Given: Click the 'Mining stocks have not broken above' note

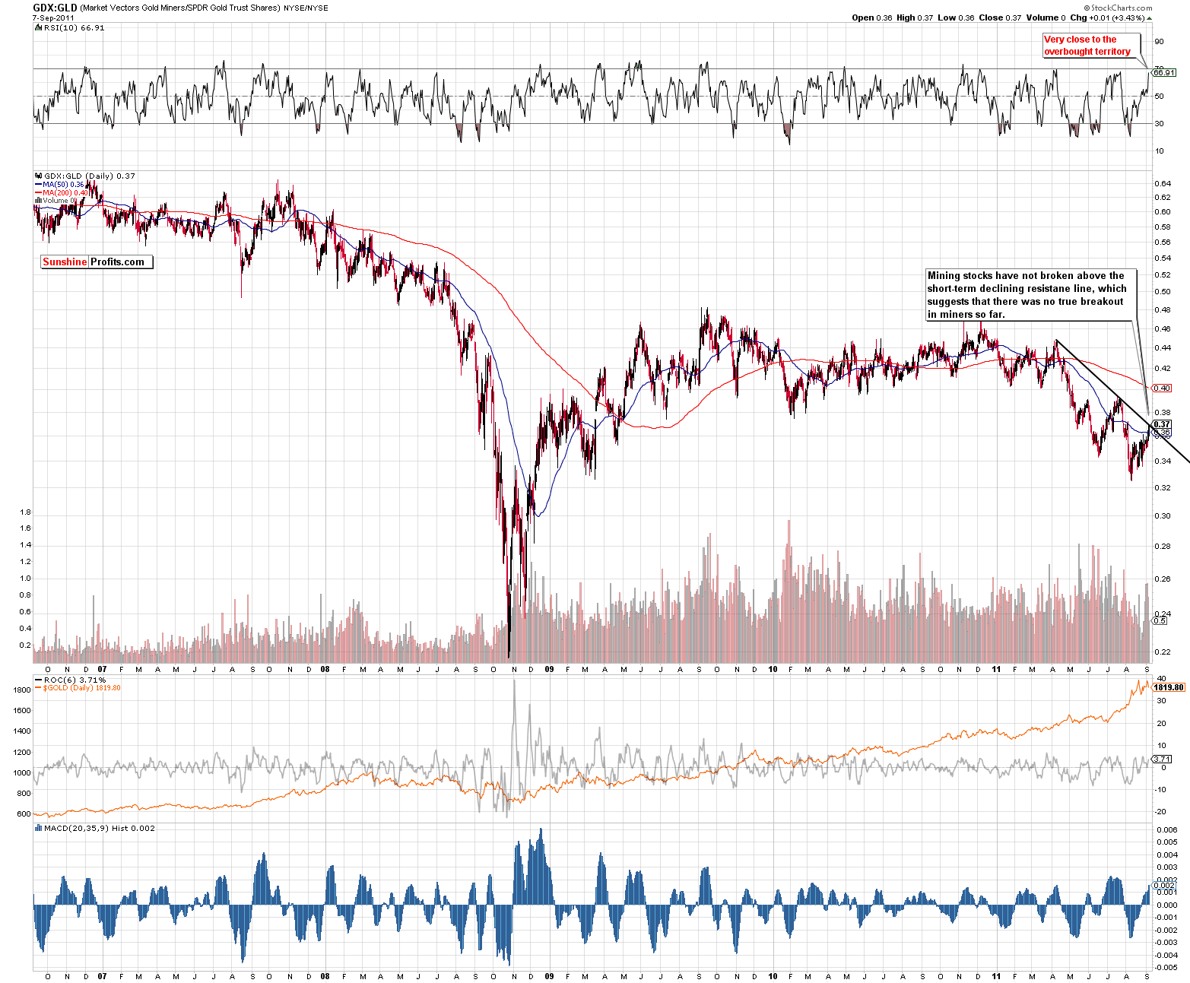Looking at the screenshot, I should pyautogui.click(x=1031, y=295).
